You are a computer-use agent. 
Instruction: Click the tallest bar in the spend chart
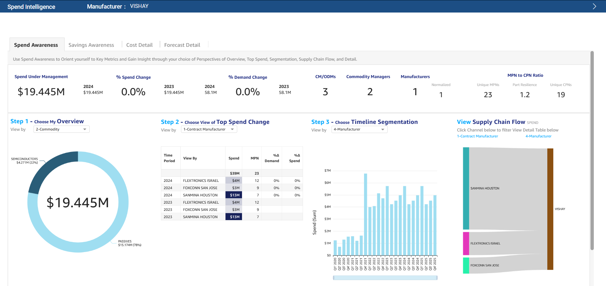365,214
